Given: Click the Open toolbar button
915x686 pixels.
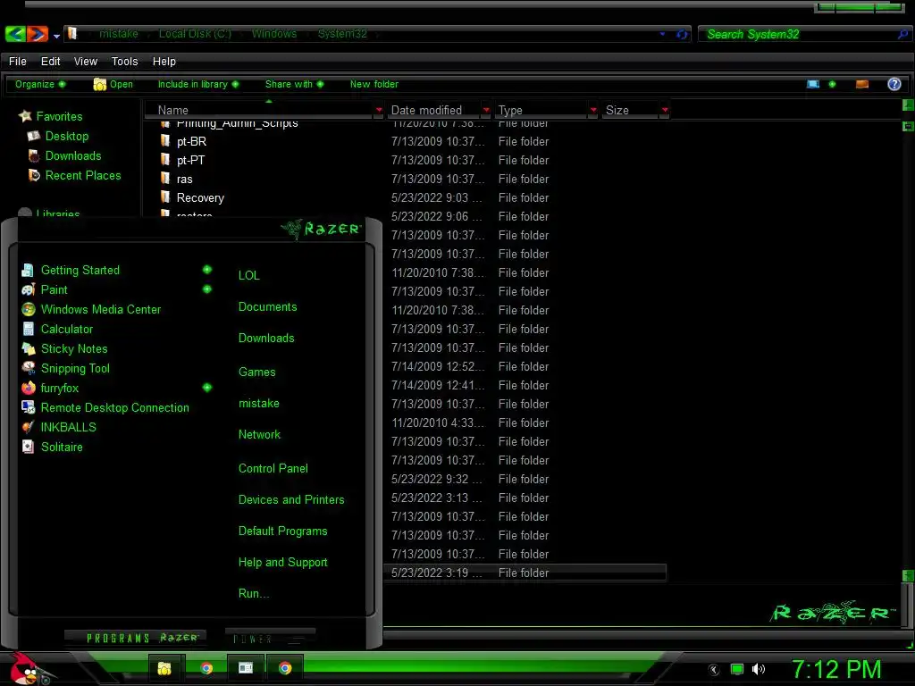Looking at the screenshot, I should [113, 84].
